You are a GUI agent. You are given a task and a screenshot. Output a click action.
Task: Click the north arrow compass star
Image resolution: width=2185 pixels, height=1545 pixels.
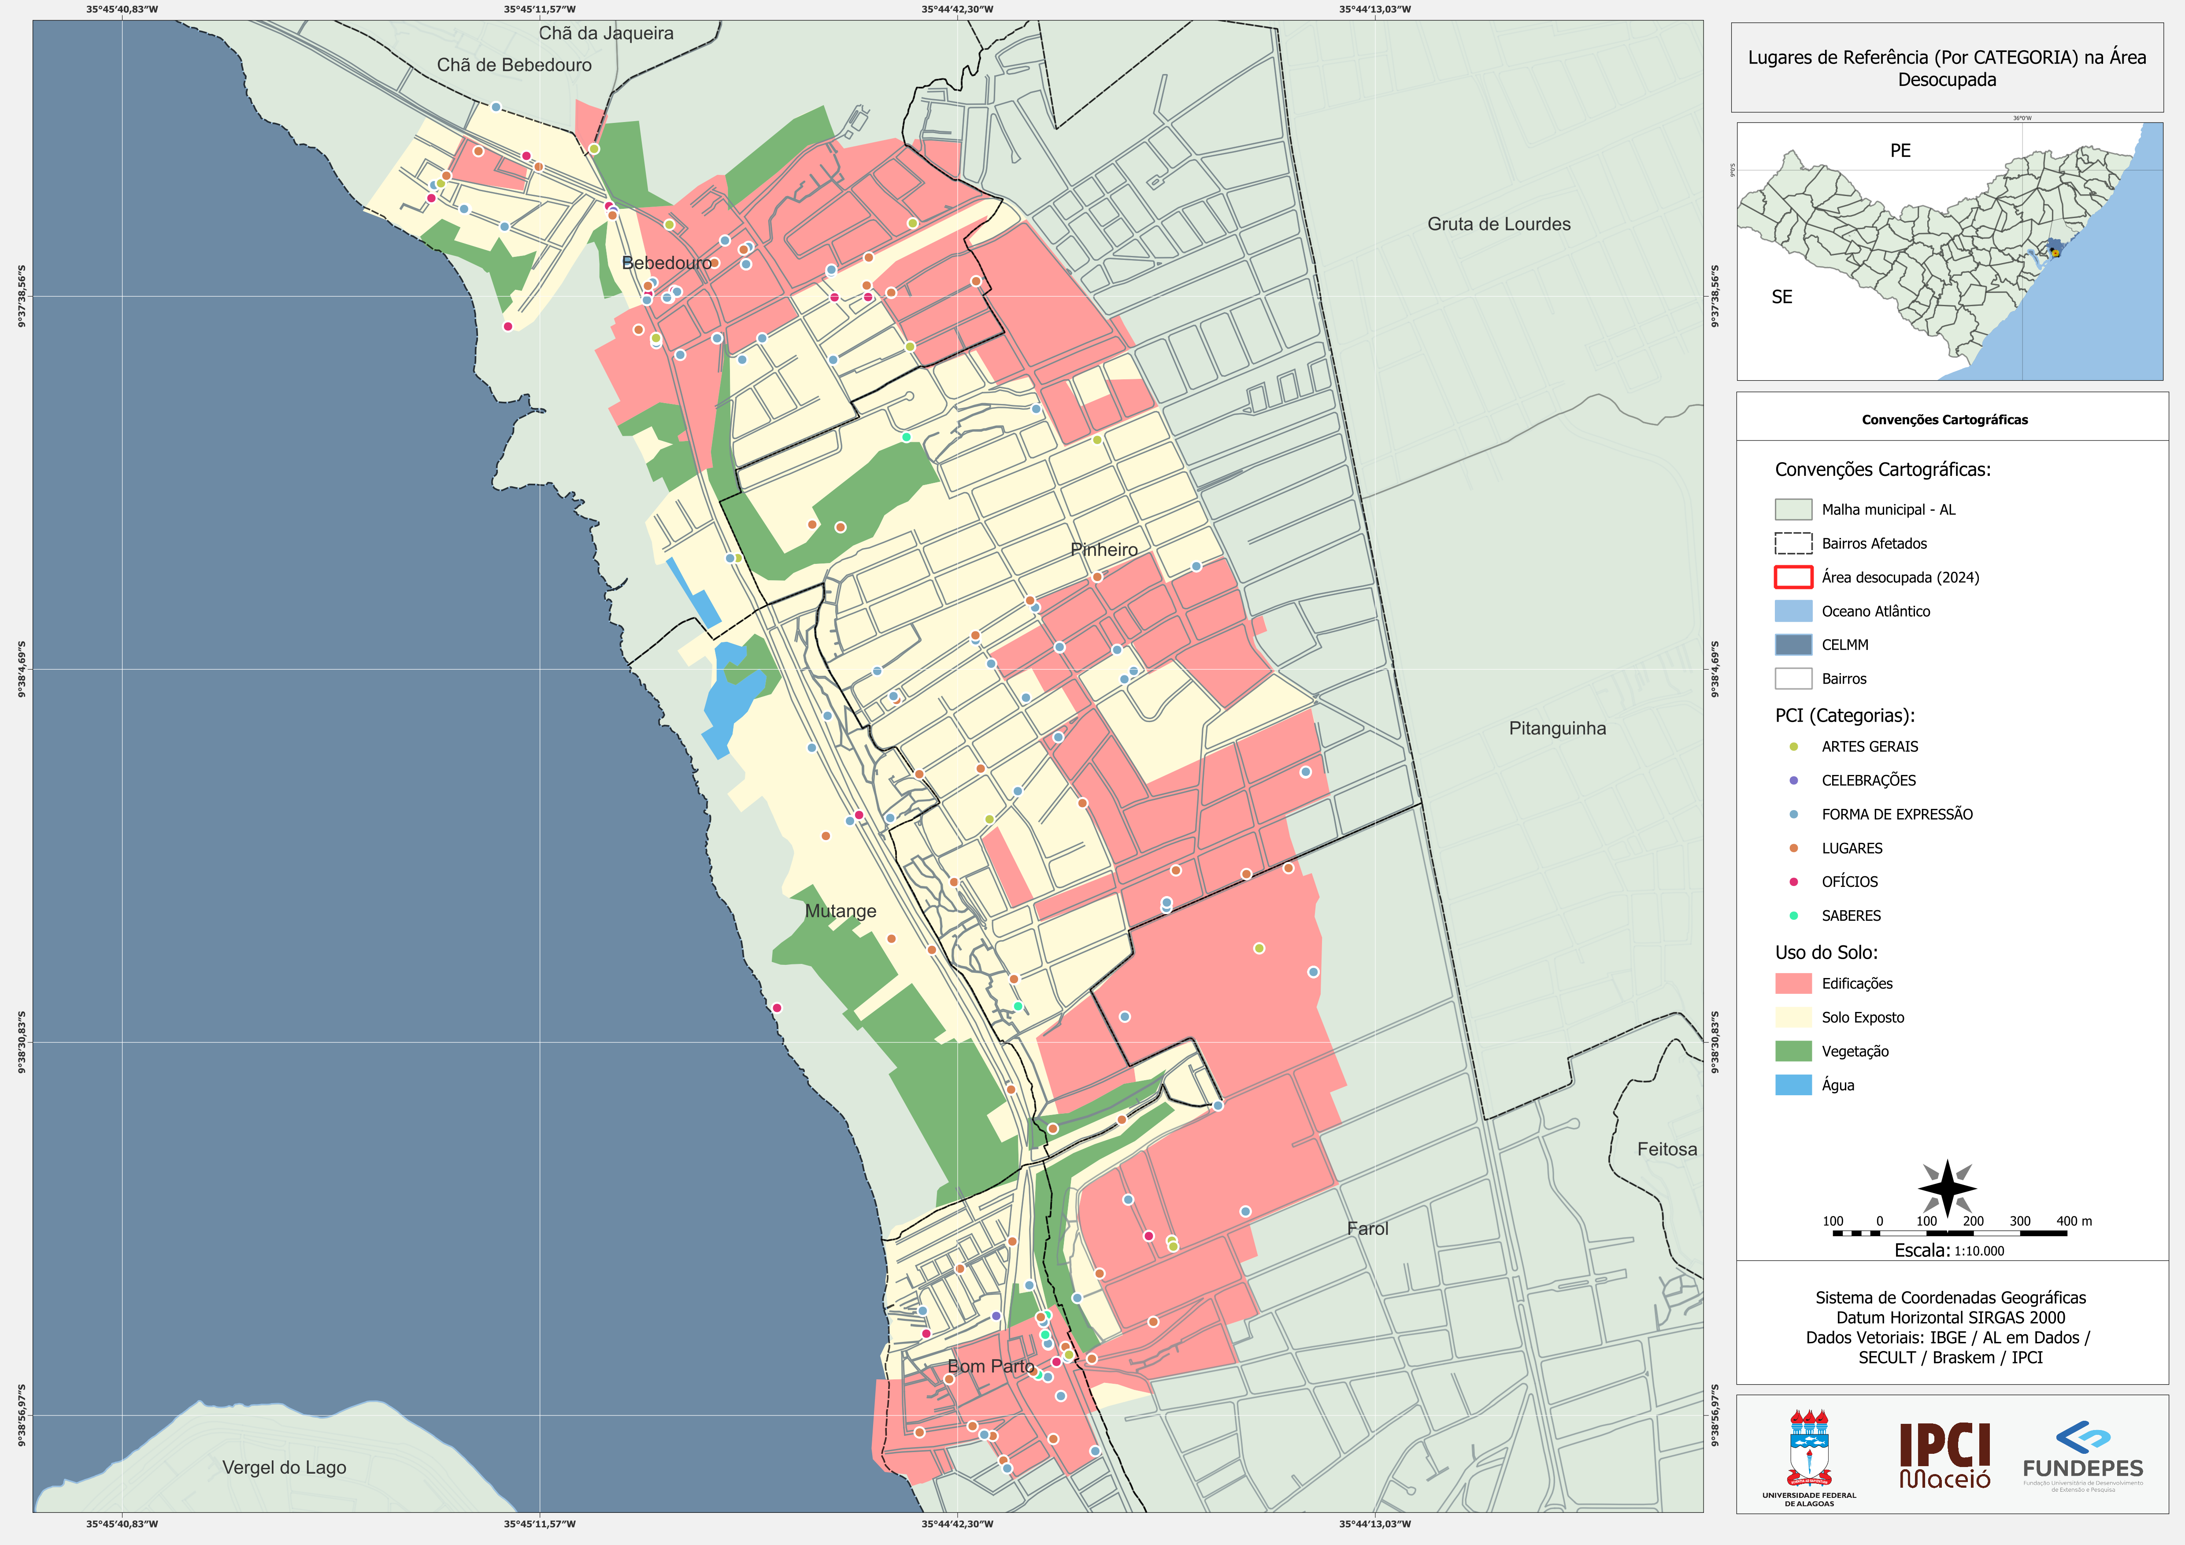(1947, 1189)
